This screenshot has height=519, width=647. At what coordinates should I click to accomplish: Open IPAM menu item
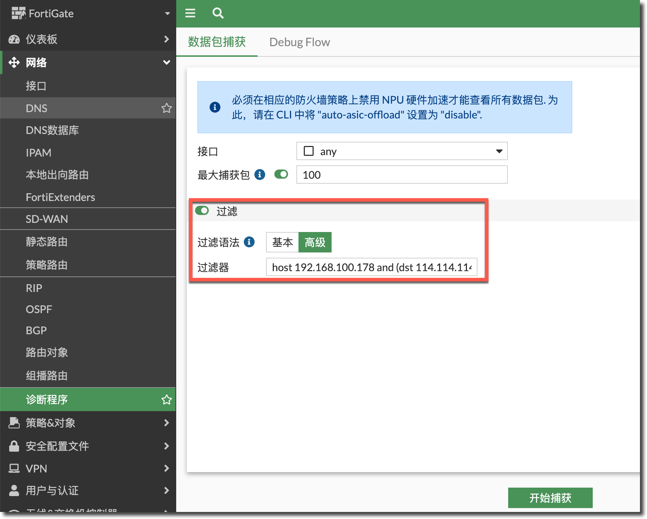88,153
